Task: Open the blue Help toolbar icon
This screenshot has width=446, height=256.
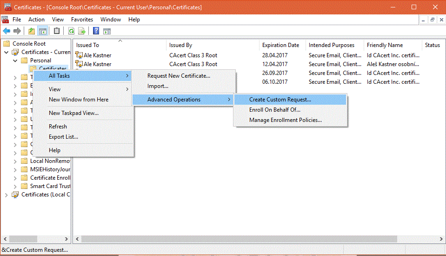Action: pos(96,31)
